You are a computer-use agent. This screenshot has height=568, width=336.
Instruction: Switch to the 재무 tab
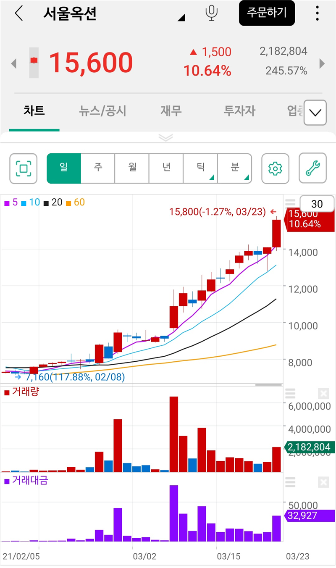coord(171,111)
